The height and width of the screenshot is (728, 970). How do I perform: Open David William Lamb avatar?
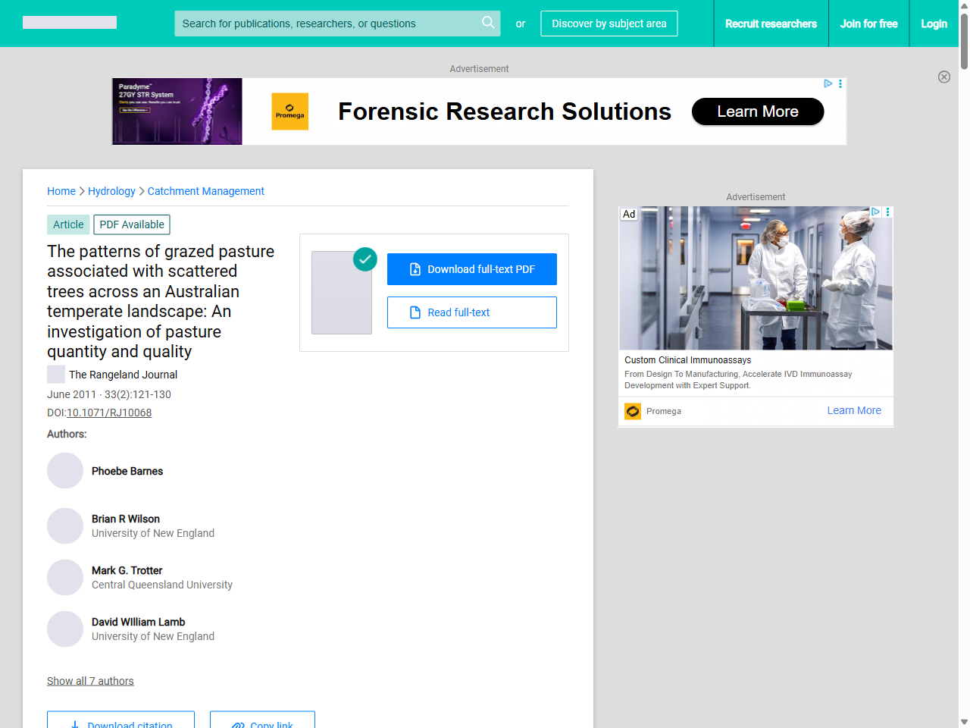65,629
